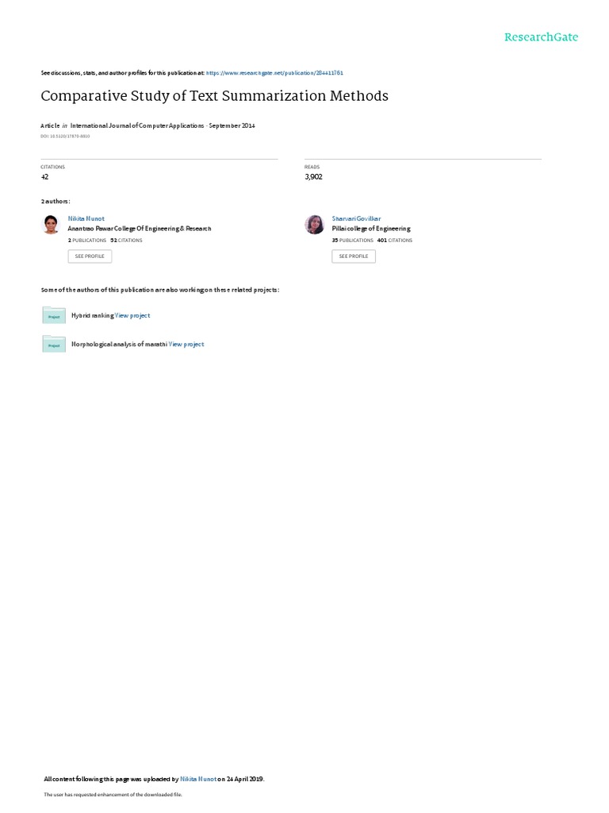The height and width of the screenshot is (813, 609).
Task: Click the ResearchGate logo
Action: pos(541,37)
